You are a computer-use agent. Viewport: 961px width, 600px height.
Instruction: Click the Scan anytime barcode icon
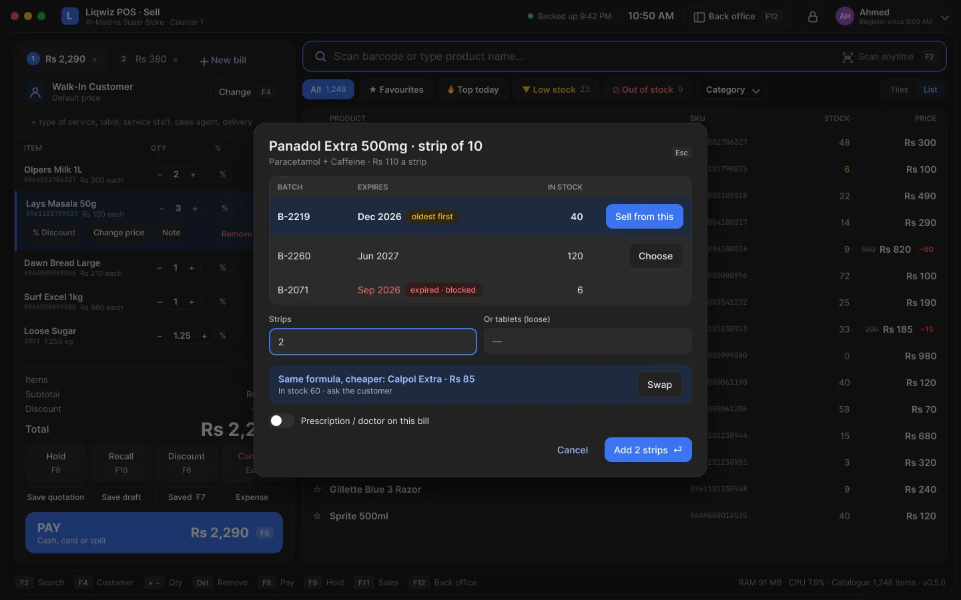(848, 57)
